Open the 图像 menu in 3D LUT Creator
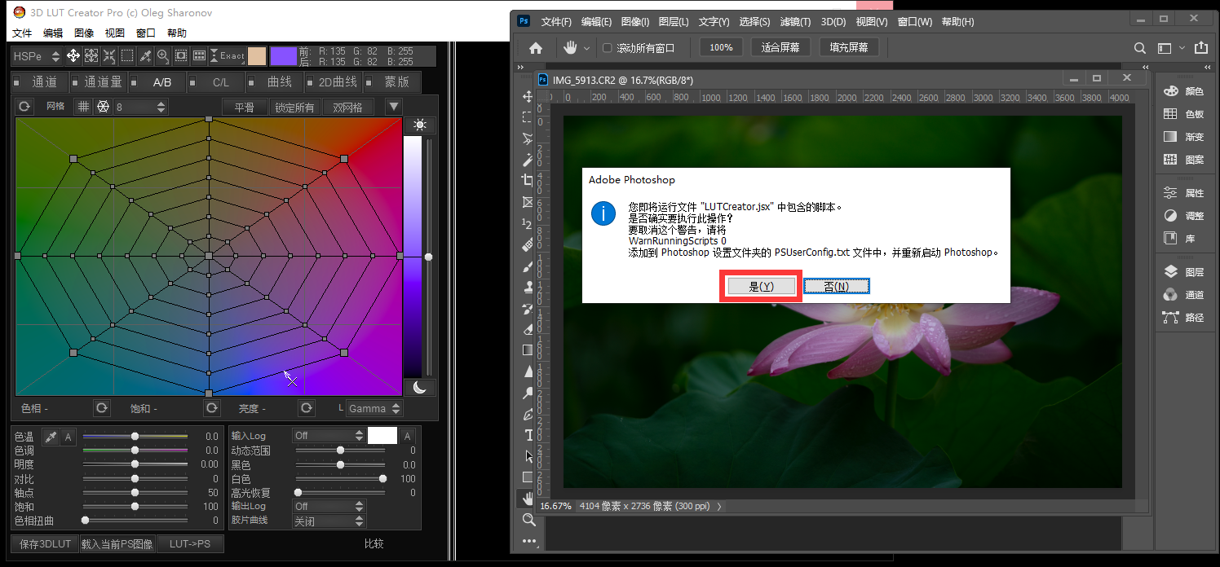The width and height of the screenshot is (1220, 567). tap(84, 33)
